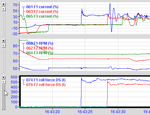Image resolution: width=150 pixels, height=115 pixels.
Task: Select 064 F3 RPM legend entry
Action: 40,53
